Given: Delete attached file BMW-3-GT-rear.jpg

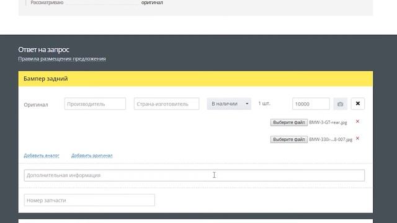Looking at the screenshot, I should click(x=357, y=121).
